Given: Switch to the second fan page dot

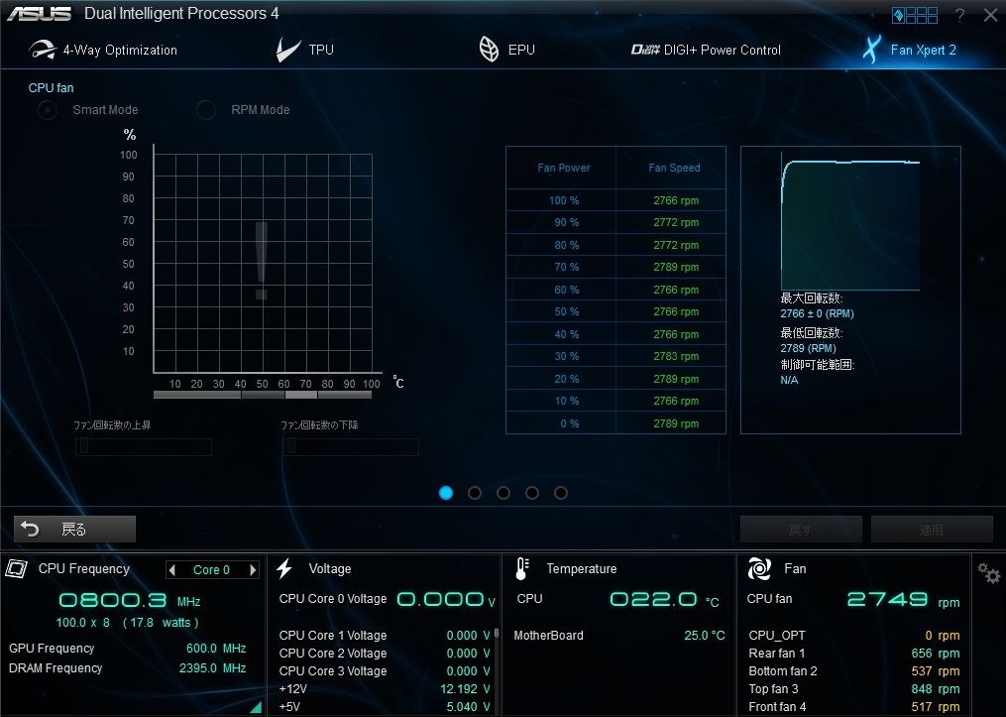Looking at the screenshot, I should pos(475,492).
